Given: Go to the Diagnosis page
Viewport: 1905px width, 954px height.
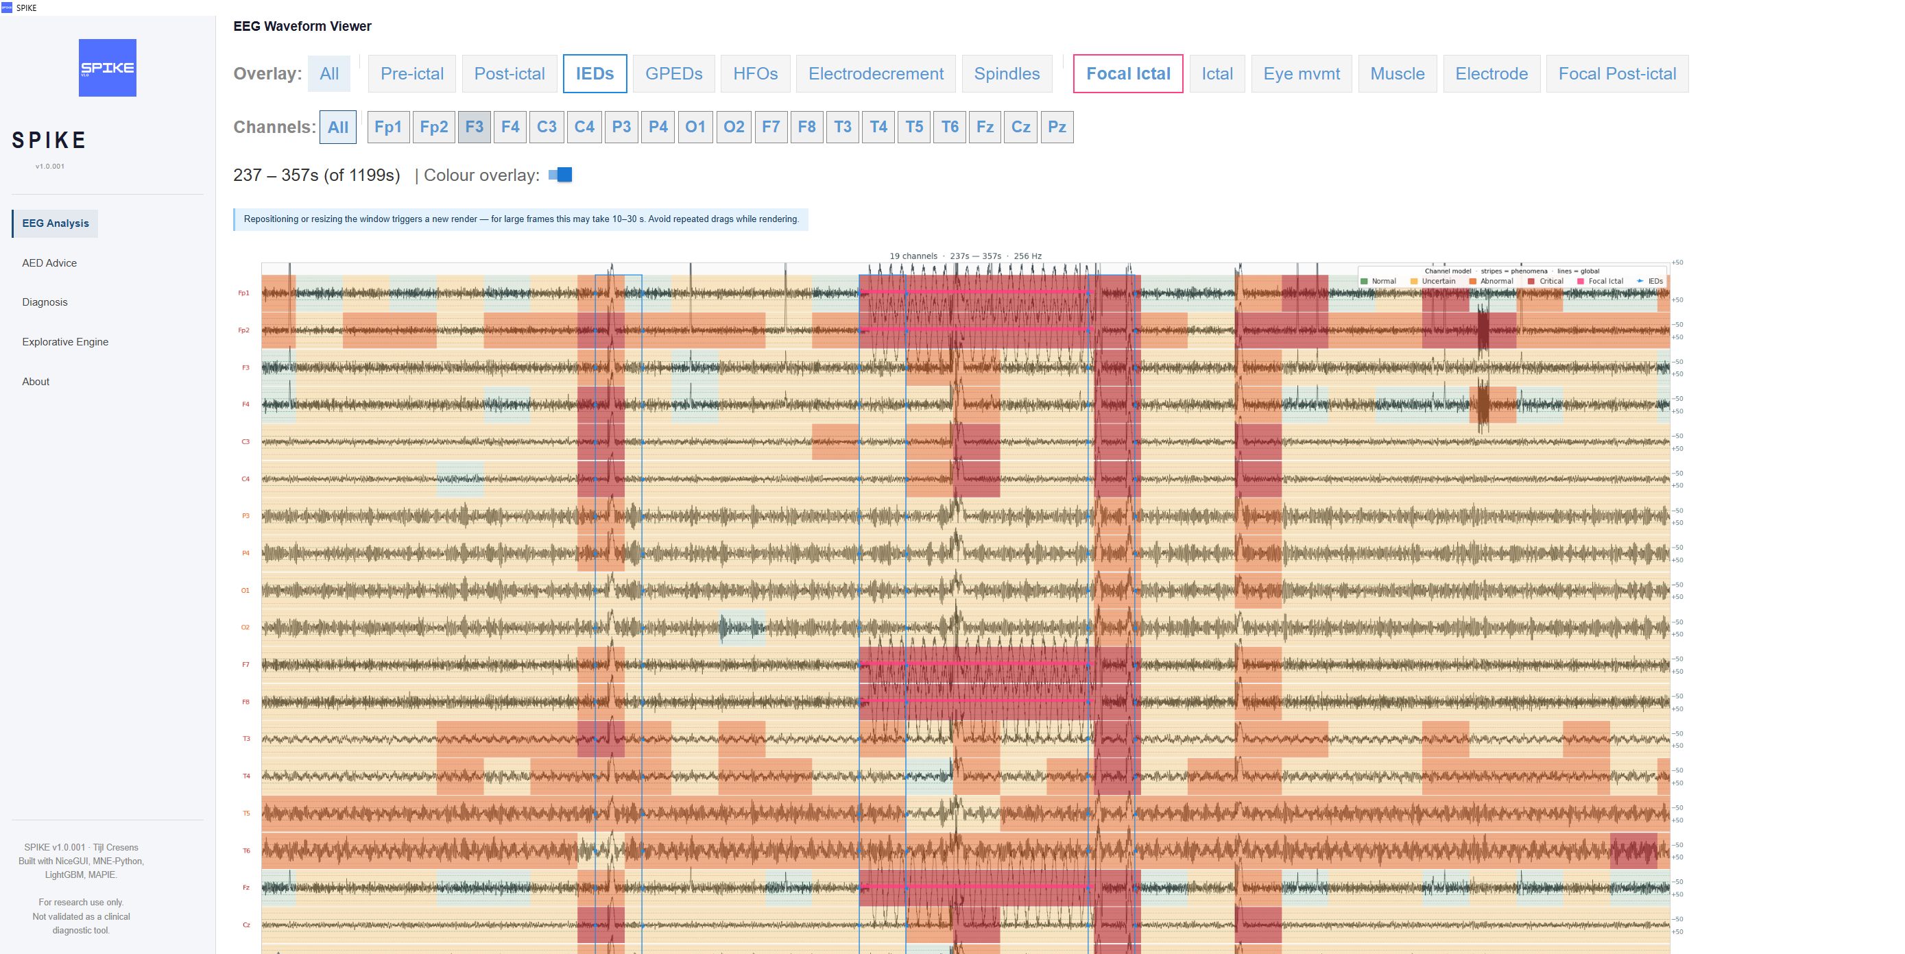Looking at the screenshot, I should point(45,302).
